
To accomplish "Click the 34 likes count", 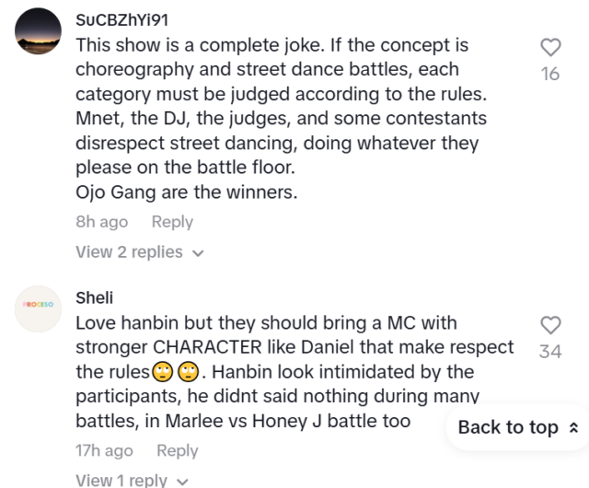I will [x=550, y=351].
